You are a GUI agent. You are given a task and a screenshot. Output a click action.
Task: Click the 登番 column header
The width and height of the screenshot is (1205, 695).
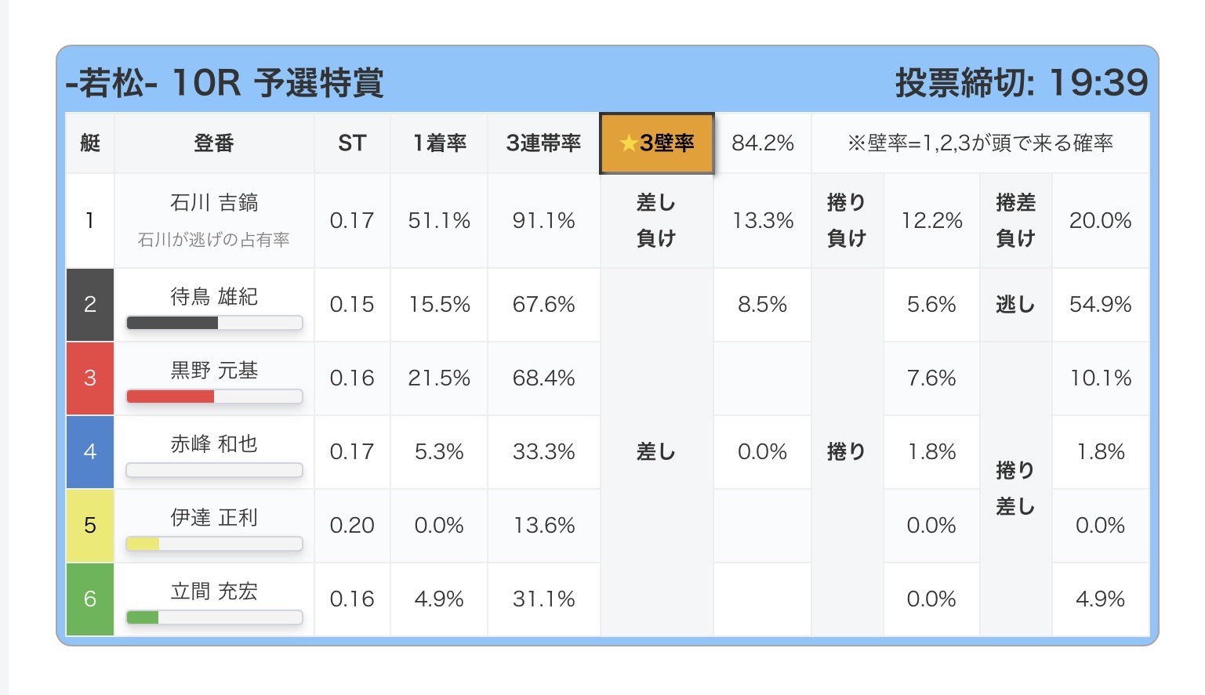point(214,143)
